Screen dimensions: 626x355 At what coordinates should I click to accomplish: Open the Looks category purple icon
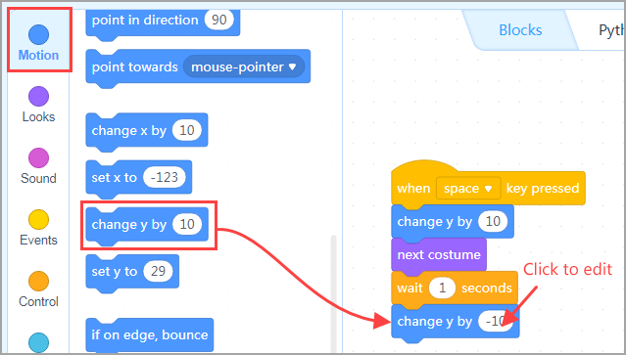[x=39, y=96]
